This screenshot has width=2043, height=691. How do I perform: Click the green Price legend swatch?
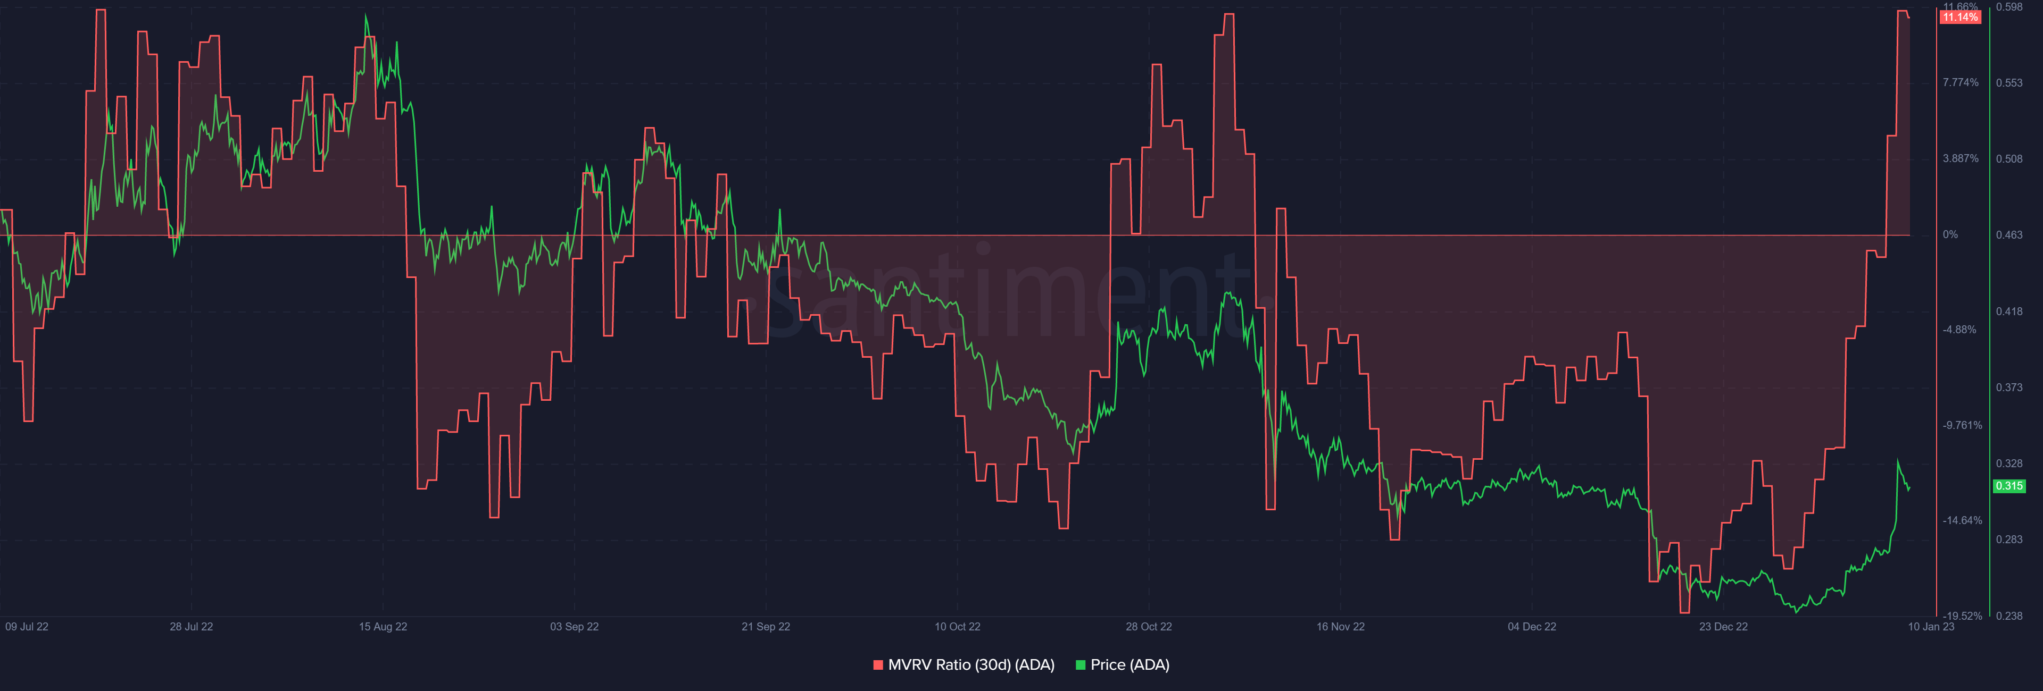point(1080,665)
